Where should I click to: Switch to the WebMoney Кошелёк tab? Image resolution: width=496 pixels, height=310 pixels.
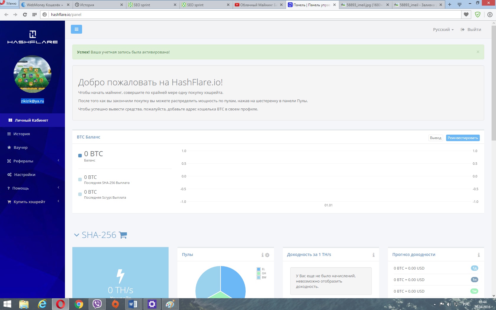click(45, 5)
